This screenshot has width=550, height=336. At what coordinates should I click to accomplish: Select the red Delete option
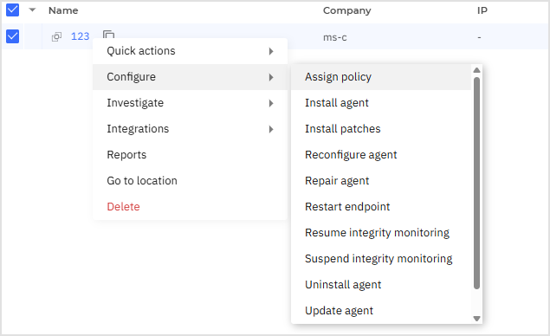(190, 207)
